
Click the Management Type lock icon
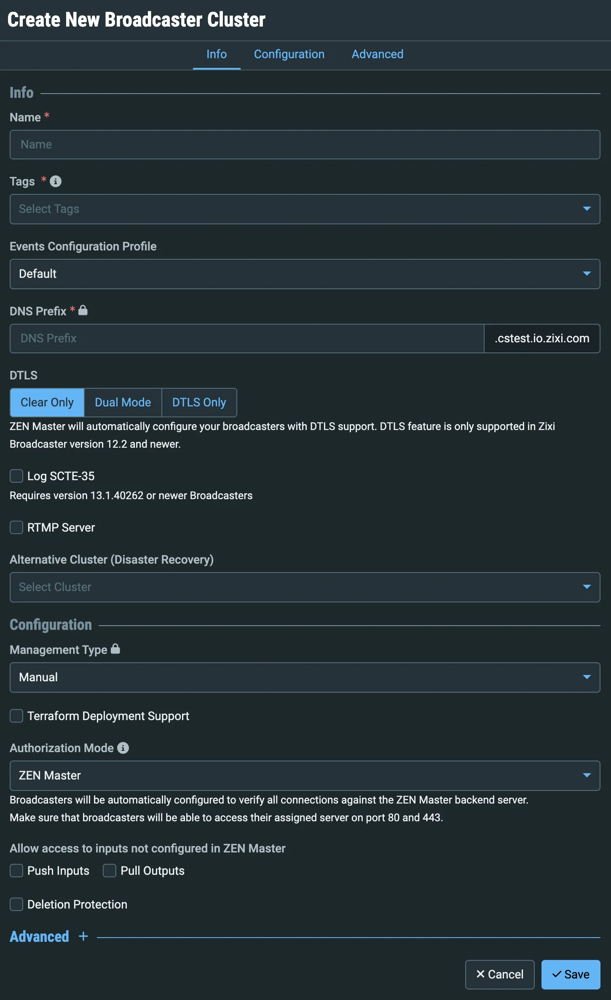115,649
